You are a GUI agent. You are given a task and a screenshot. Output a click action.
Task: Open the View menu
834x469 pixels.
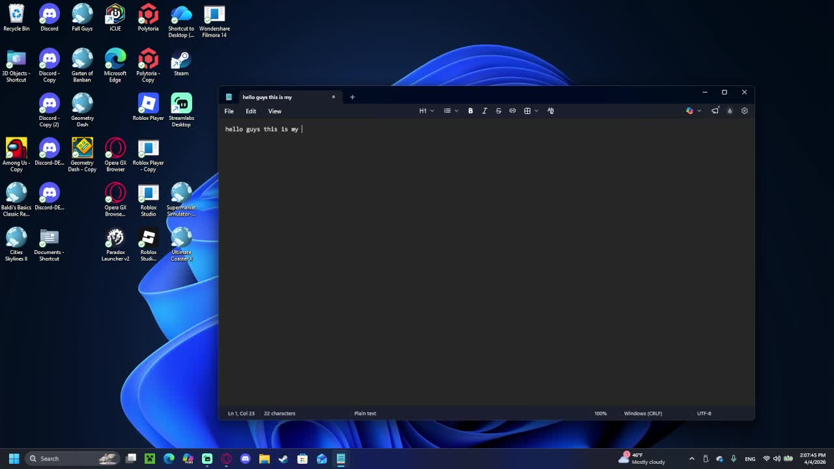[274, 111]
